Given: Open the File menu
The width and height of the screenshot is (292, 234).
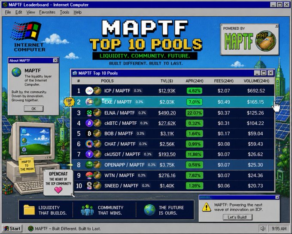Looking at the screenshot, I should click(8, 12).
